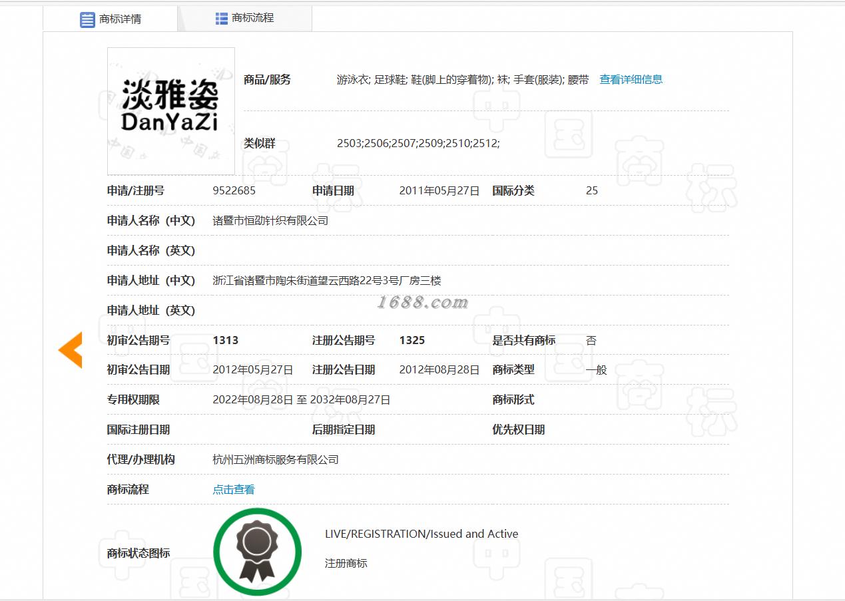Select goods list starting with 游泳衣
Image resolution: width=845 pixels, height=601 pixels.
click(x=463, y=79)
